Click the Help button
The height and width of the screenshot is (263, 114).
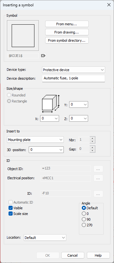[98, 255]
